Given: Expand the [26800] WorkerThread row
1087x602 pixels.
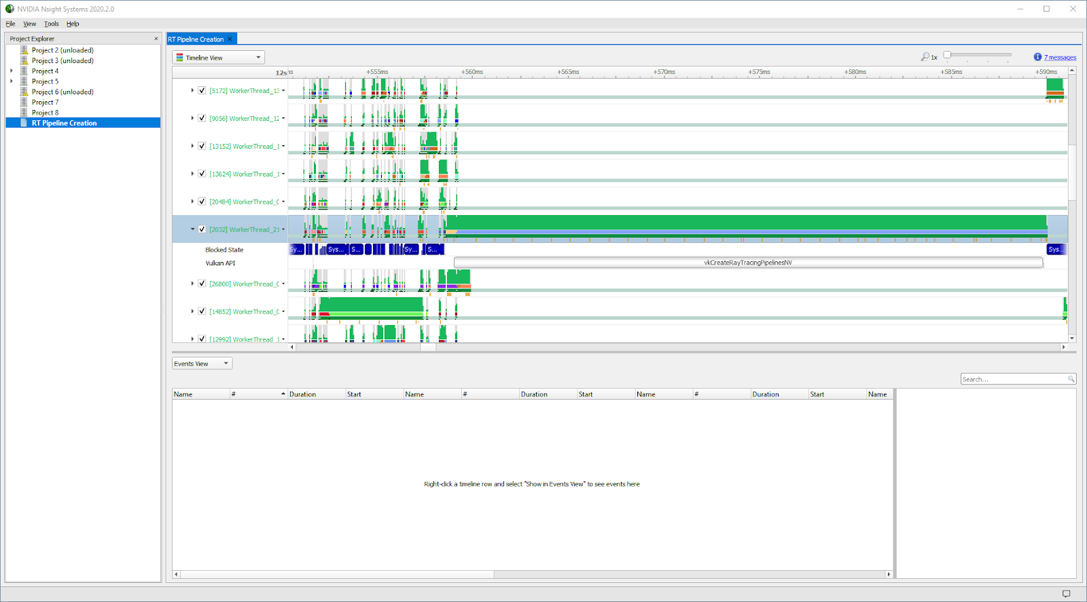Looking at the screenshot, I should (192, 284).
